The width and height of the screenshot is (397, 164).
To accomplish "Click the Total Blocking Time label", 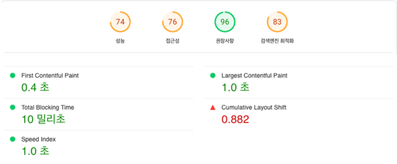I will [48, 107].
